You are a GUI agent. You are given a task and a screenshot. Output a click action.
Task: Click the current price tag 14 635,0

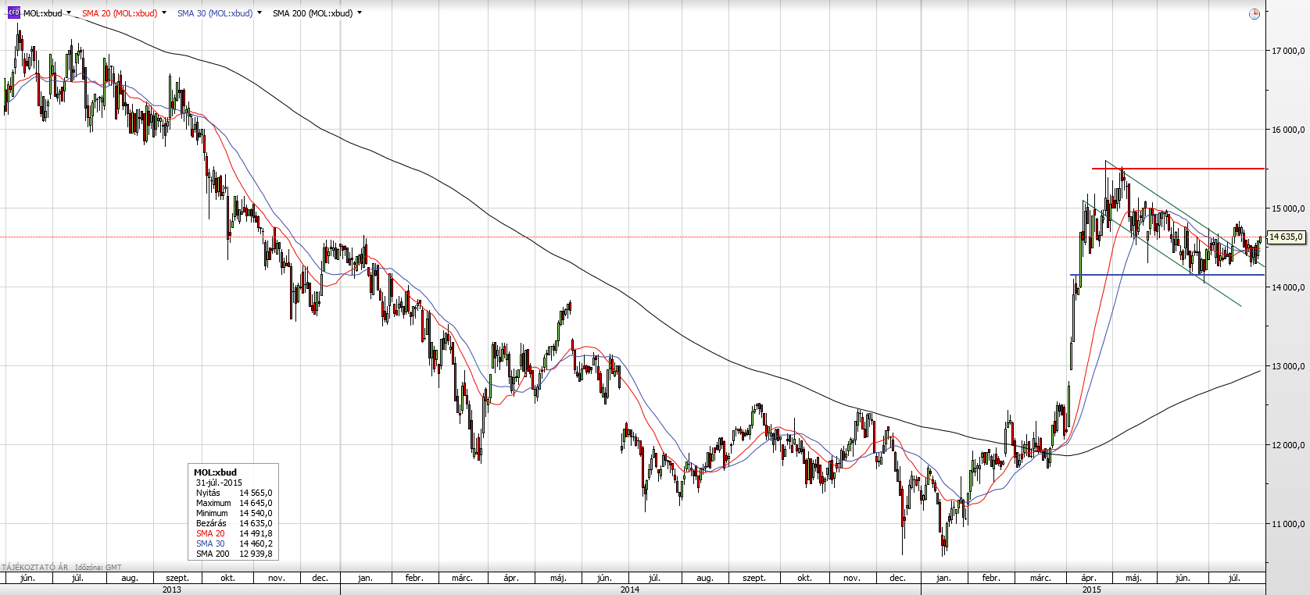tap(1286, 237)
